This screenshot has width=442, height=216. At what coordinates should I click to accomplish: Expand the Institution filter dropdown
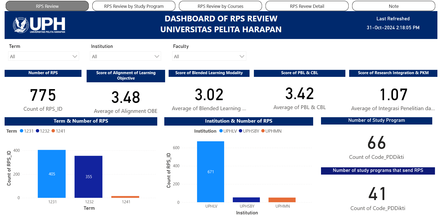125,56
